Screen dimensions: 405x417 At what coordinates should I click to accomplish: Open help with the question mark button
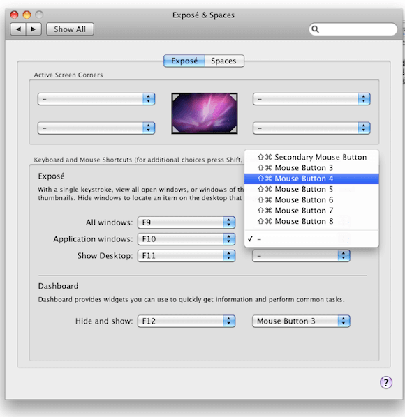pos(386,382)
